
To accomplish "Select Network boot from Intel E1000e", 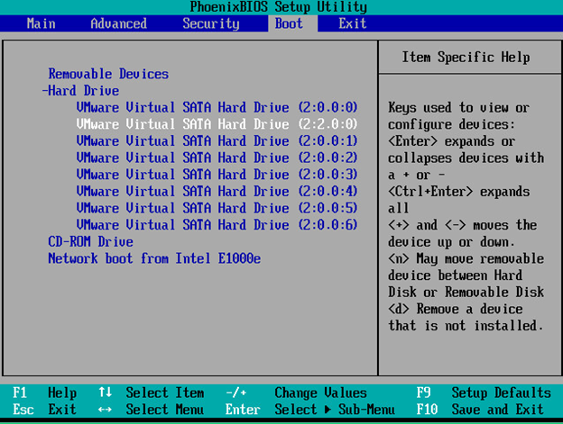I will [x=154, y=258].
